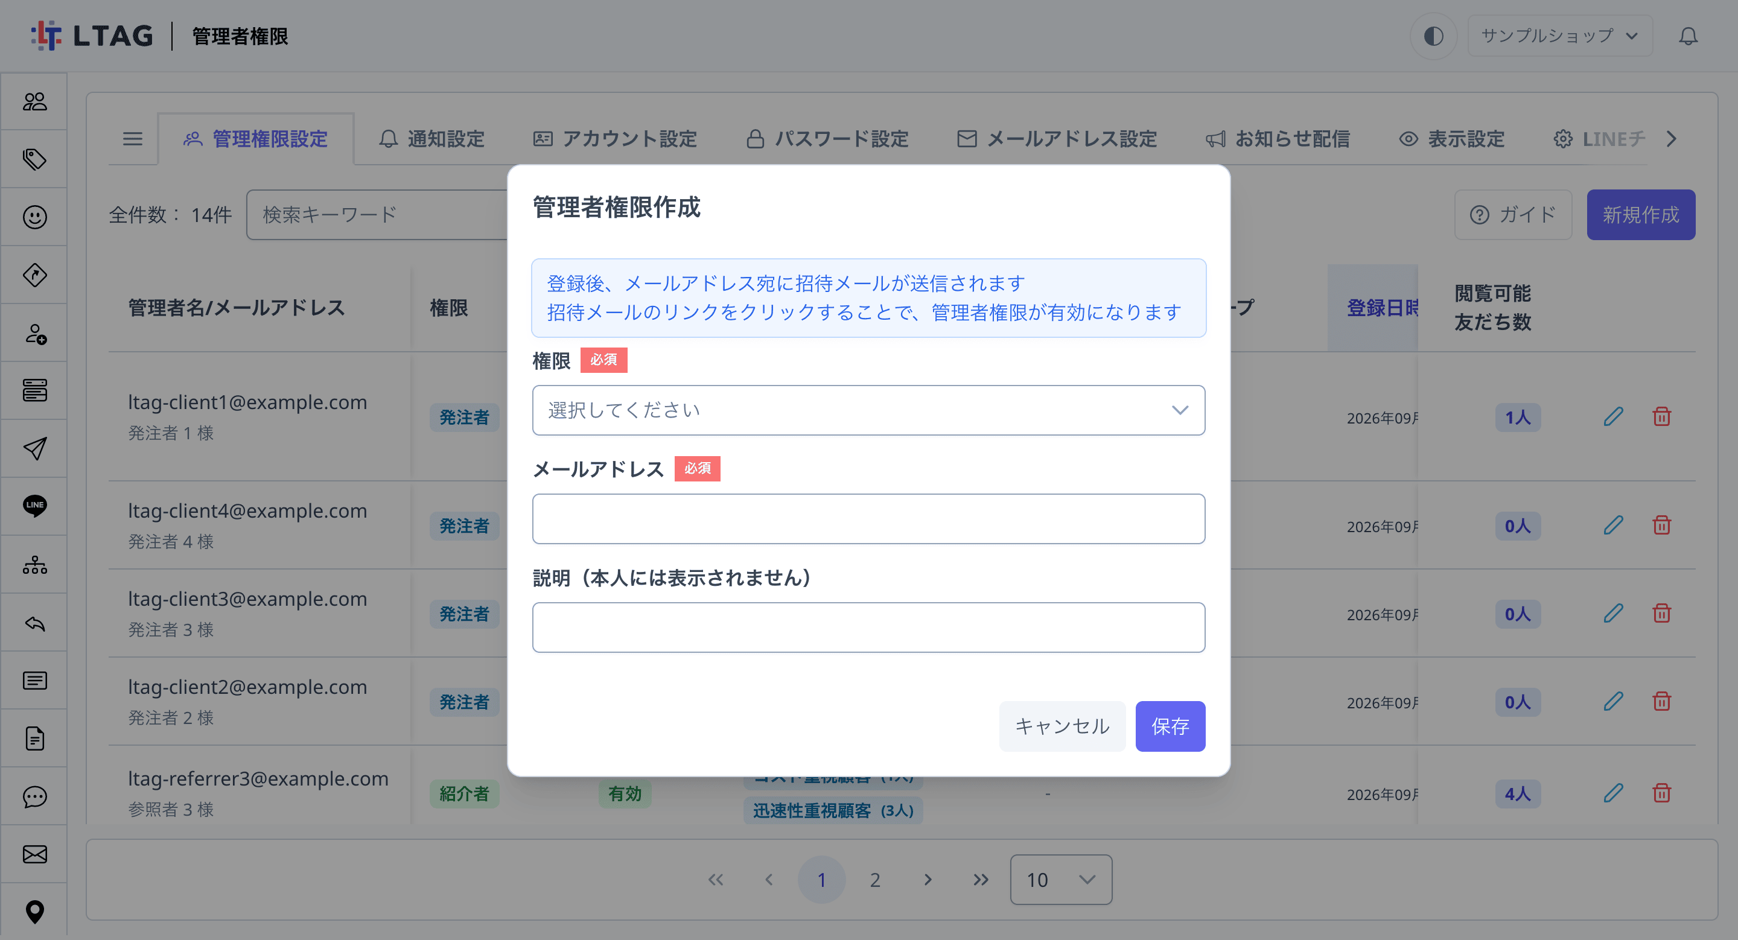Toggle dark mode contrast button
The width and height of the screenshot is (1738, 940).
point(1433,36)
